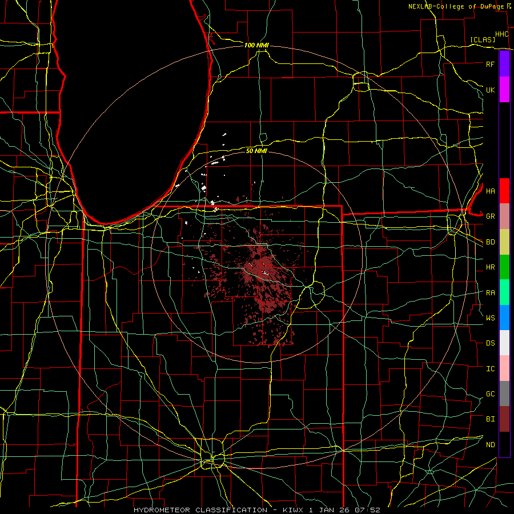The width and height of the screenshot is (514, 514).
Task: Click the WS legend label
Action: 490,318
